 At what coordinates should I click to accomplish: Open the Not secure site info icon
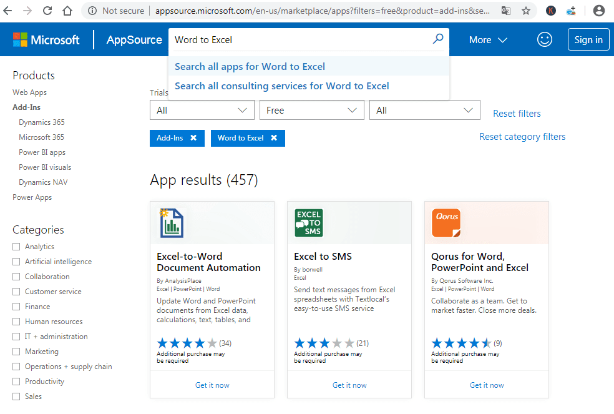pyautogui.click(x=92, y=11)
